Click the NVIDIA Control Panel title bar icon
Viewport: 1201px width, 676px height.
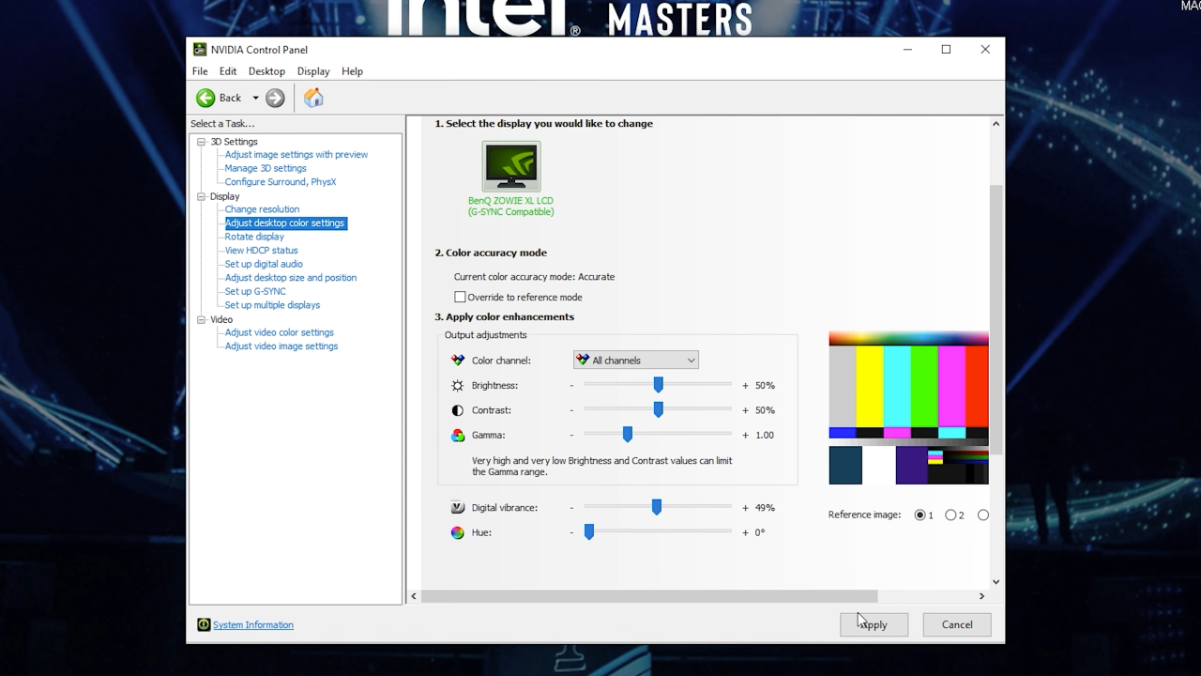[x=200, y=50]
